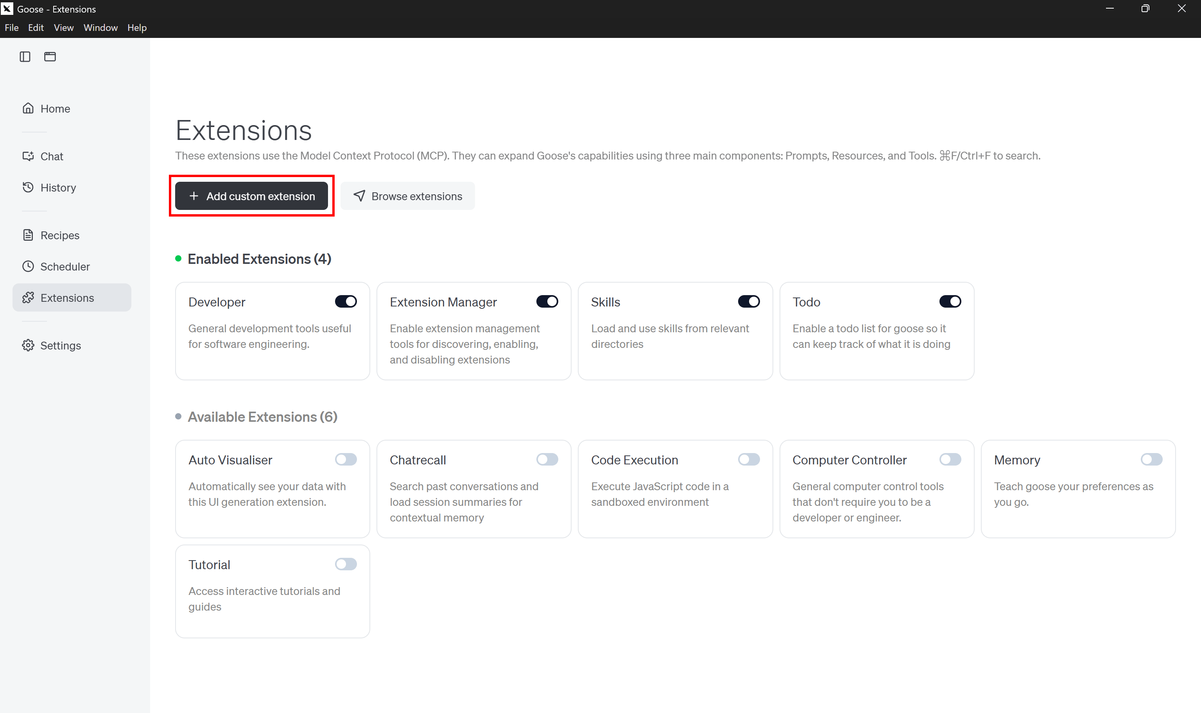Toggle the sidebar panel icon

[x=25, y=57]
